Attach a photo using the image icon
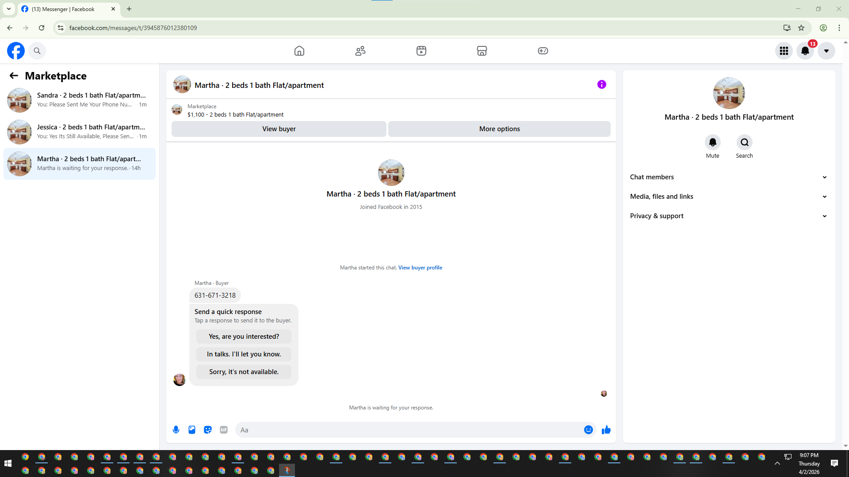 click(x=192, y=430)
